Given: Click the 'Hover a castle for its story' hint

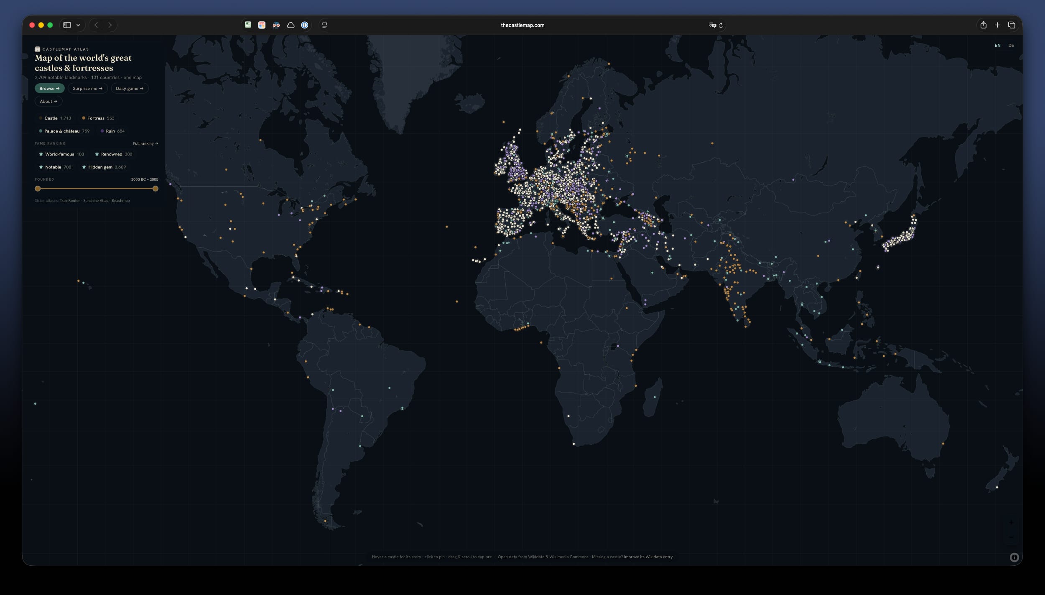Looking at the screenshot, I should coord(397,557).
